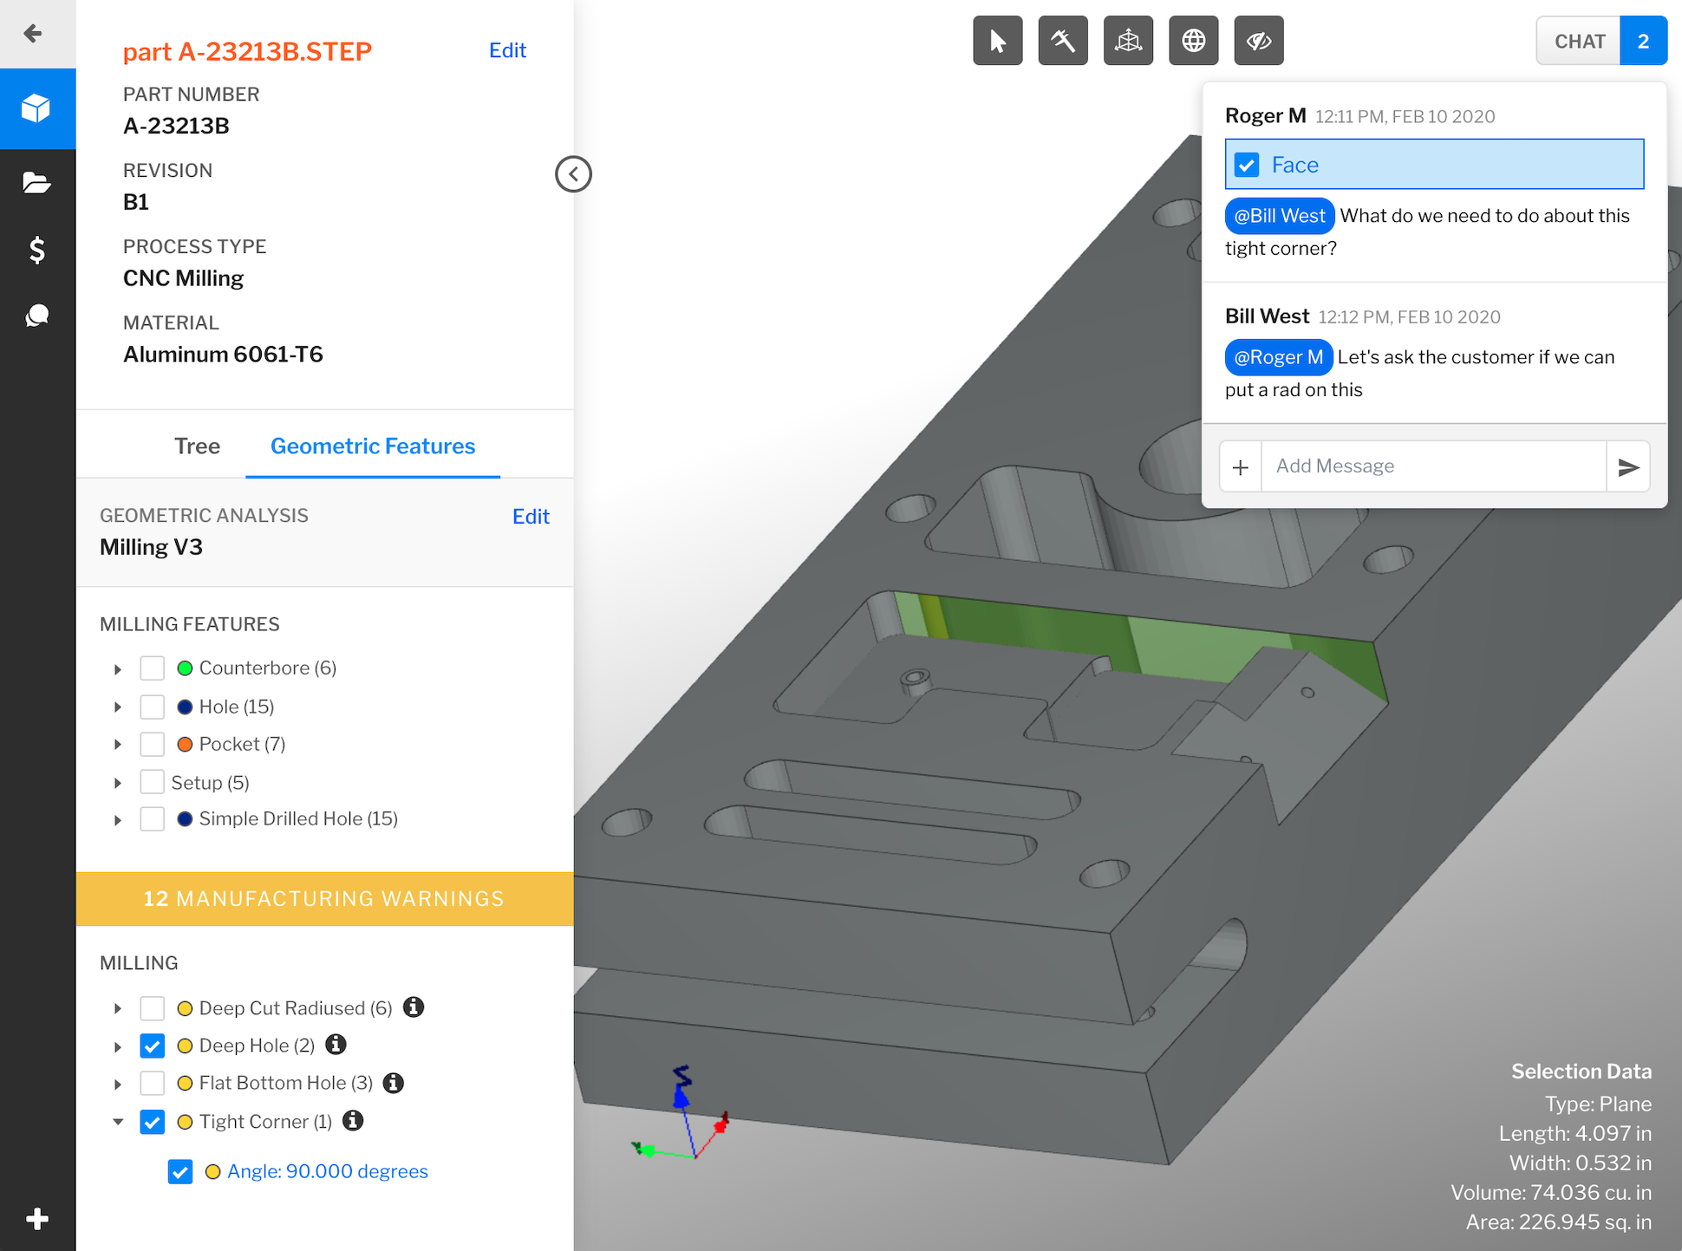Viewport: 1682px width, 1251px height.
Task: Open the pricing dollar icon in sidebar
Action: (36, 251)
